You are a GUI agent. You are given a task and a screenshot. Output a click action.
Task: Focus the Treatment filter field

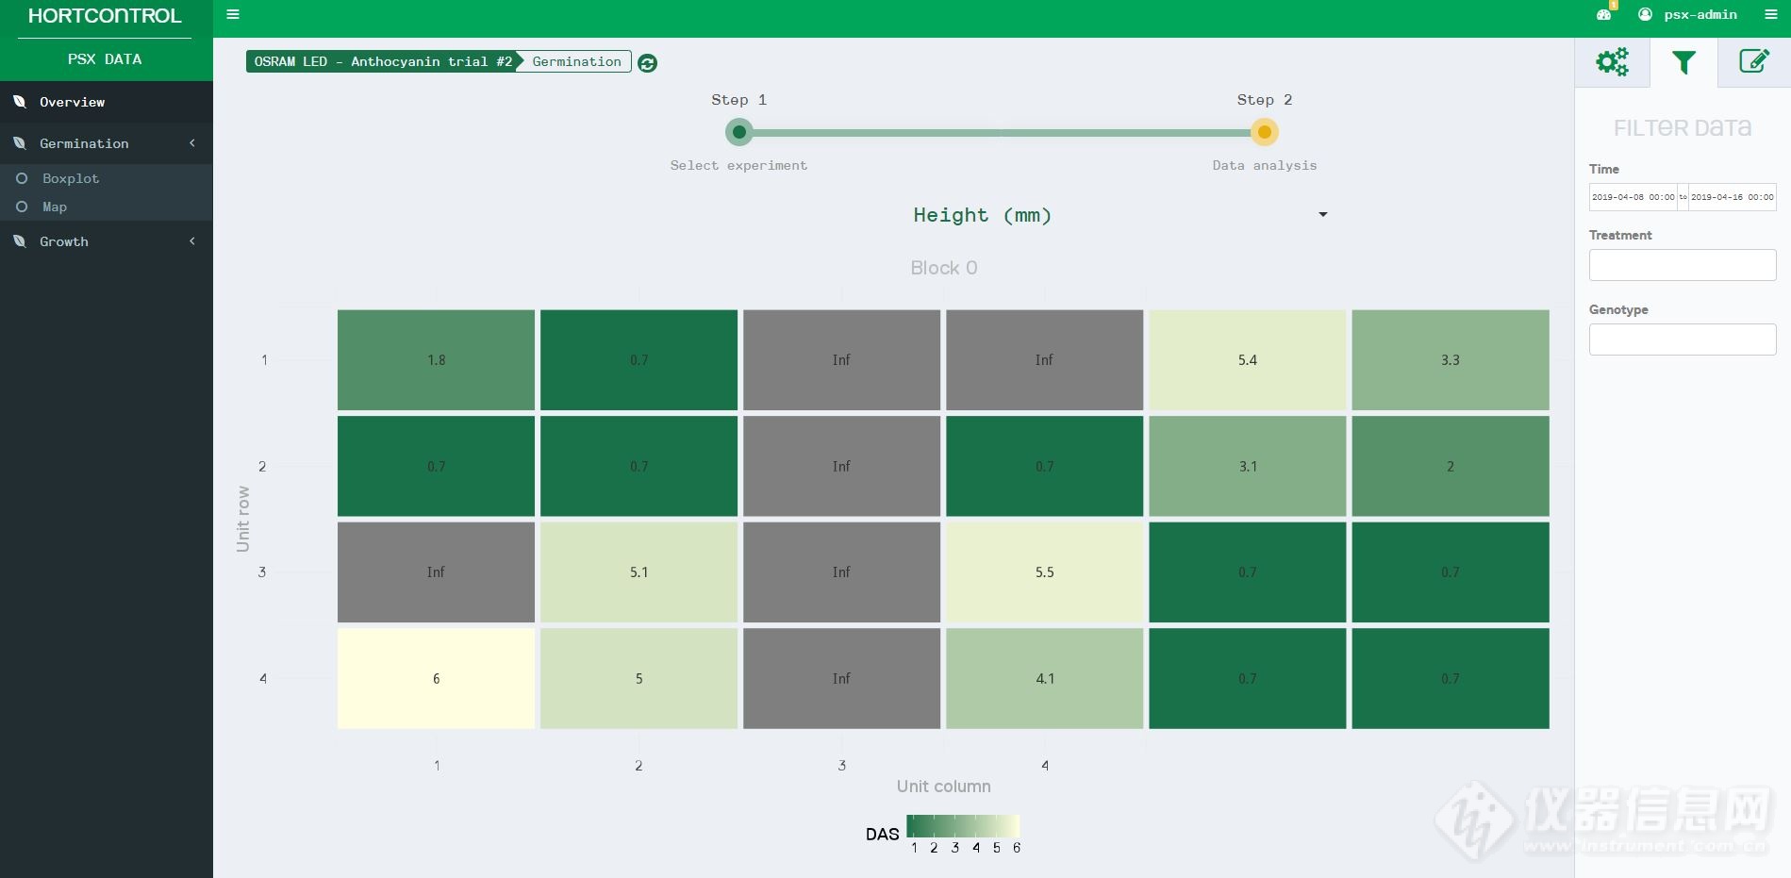point(1683,265)
